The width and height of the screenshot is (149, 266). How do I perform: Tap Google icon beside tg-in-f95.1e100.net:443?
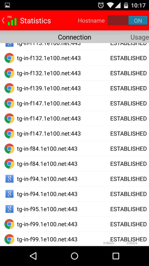click(9, 209)
